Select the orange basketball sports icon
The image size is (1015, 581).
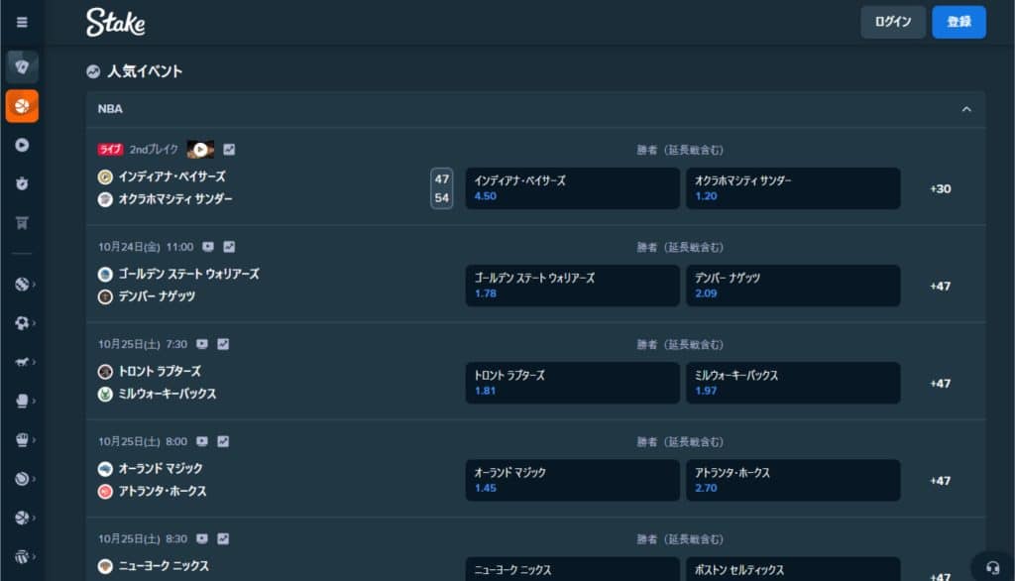pyautogui.click(x=22, y=105)
